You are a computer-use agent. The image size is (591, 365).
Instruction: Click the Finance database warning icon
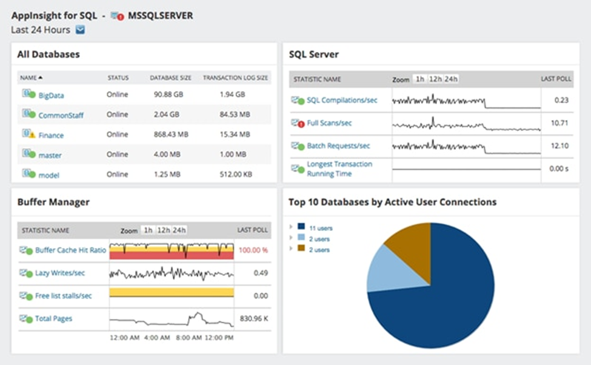coord(28,134)
